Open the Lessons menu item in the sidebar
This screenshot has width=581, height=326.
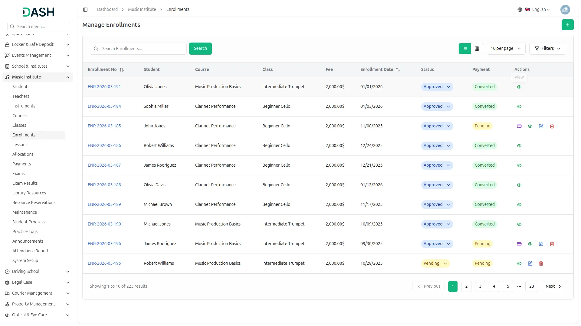pyautogui.click(x=20, y=145)
